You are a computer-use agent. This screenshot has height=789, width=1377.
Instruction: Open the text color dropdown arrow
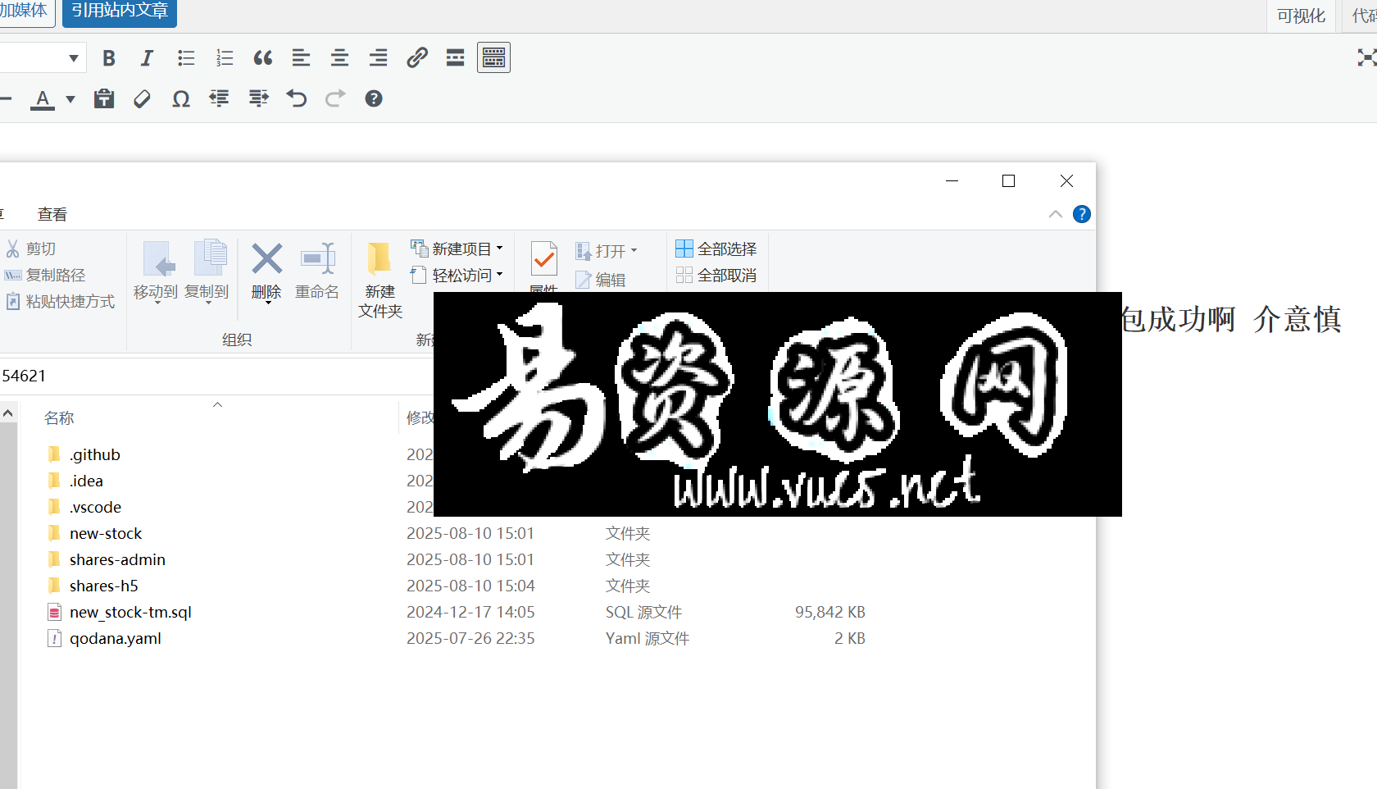(x=70, y=99)
